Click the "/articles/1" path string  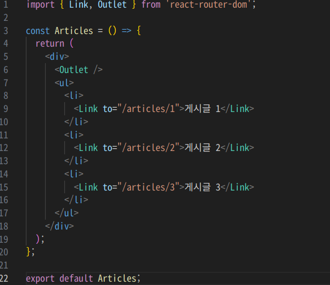[148, 109]
